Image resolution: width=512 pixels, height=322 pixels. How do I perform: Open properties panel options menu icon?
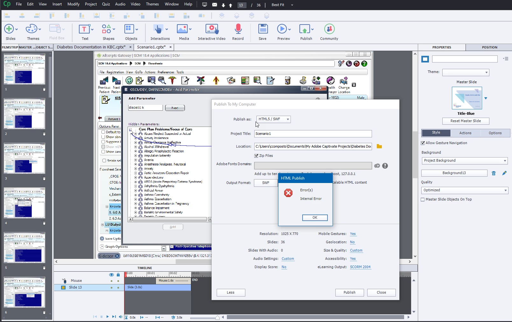click(506, 59)
